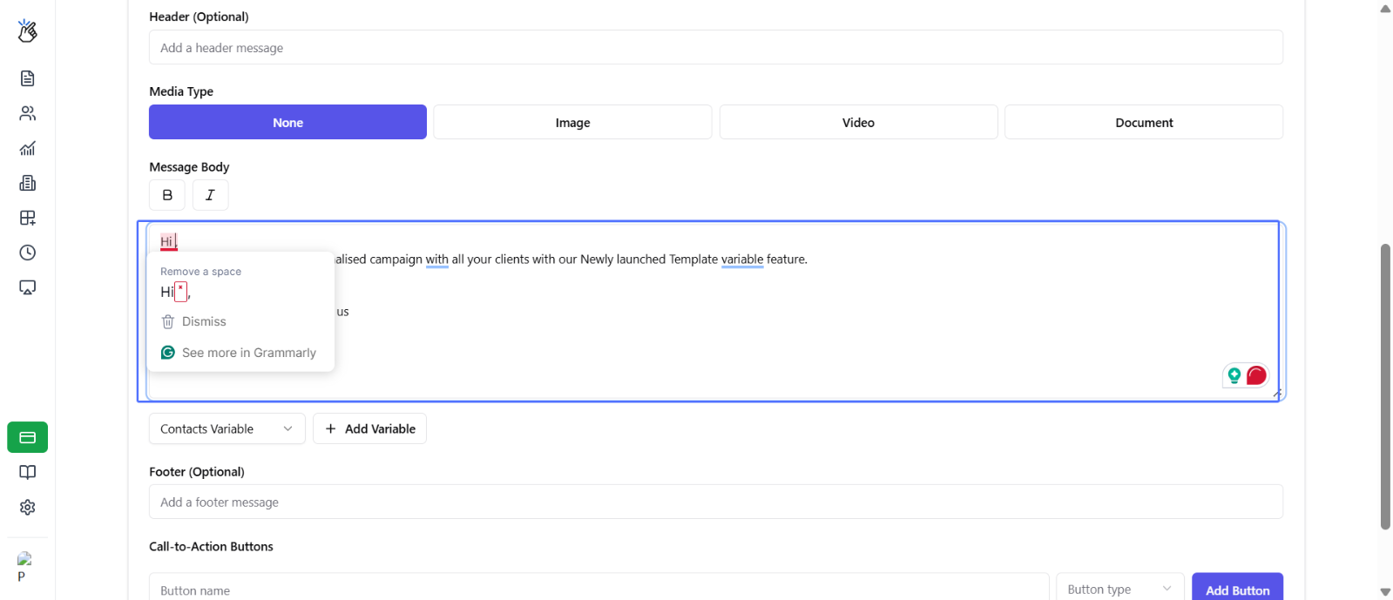This screenshot has height=600, width=1393.
Task: Click the underlined word 'Hi' in message
Action: pyautogui.click(x=167, y=242)
